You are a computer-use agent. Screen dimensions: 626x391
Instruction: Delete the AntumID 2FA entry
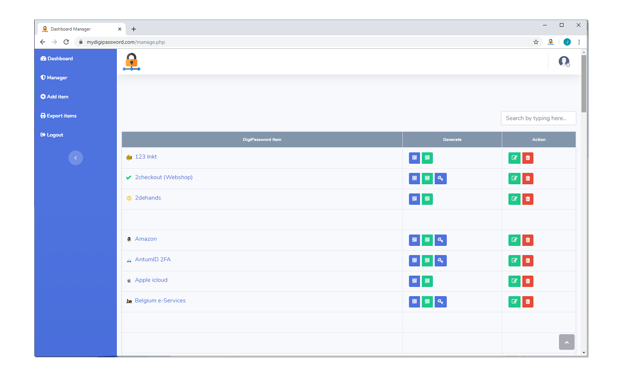(527, 261)
